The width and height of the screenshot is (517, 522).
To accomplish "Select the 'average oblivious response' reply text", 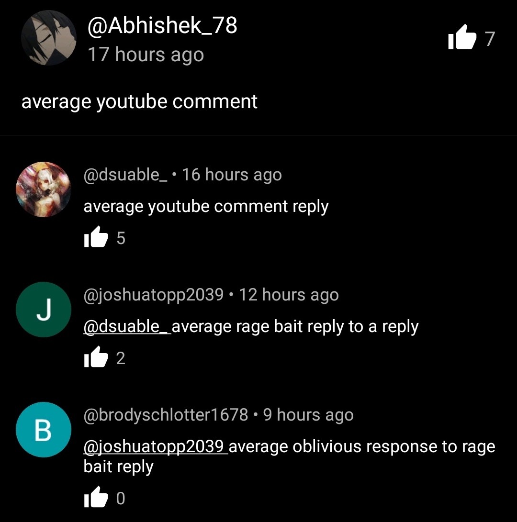I will tap(289, 457).
